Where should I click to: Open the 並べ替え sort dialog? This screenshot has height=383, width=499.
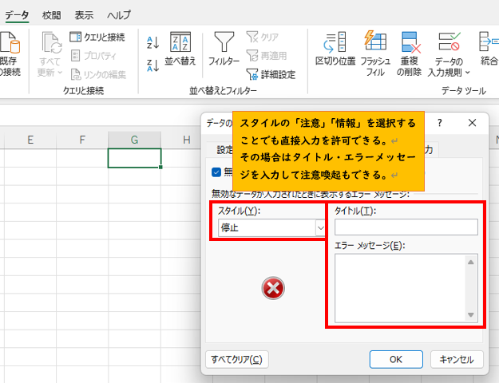point(180,49)
